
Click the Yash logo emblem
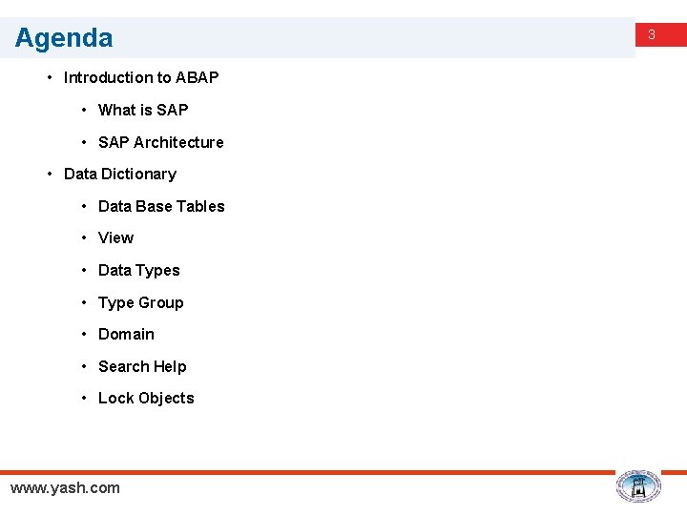[638, 486]
